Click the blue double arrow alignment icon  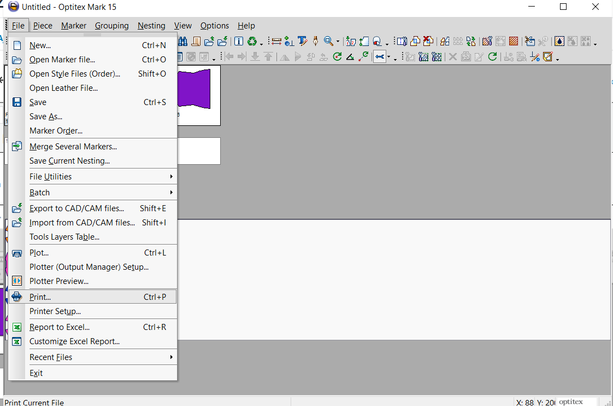pyautogui.click(x=380, y=57)
